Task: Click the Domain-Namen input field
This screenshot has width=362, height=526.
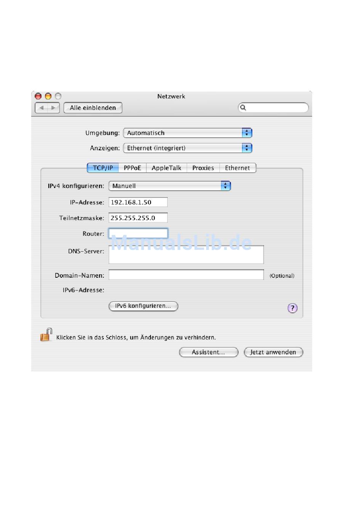Action: [186, 275]
